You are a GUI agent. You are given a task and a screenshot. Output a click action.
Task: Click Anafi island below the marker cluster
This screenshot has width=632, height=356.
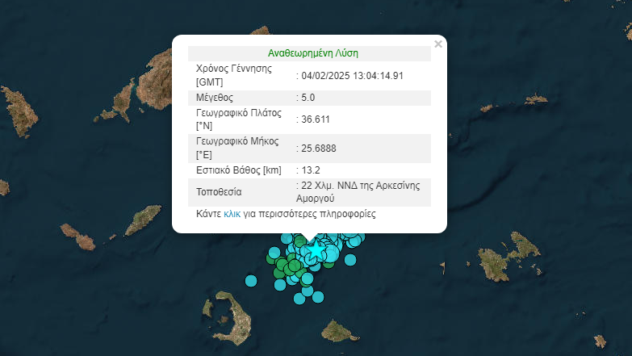coord(341,329)
